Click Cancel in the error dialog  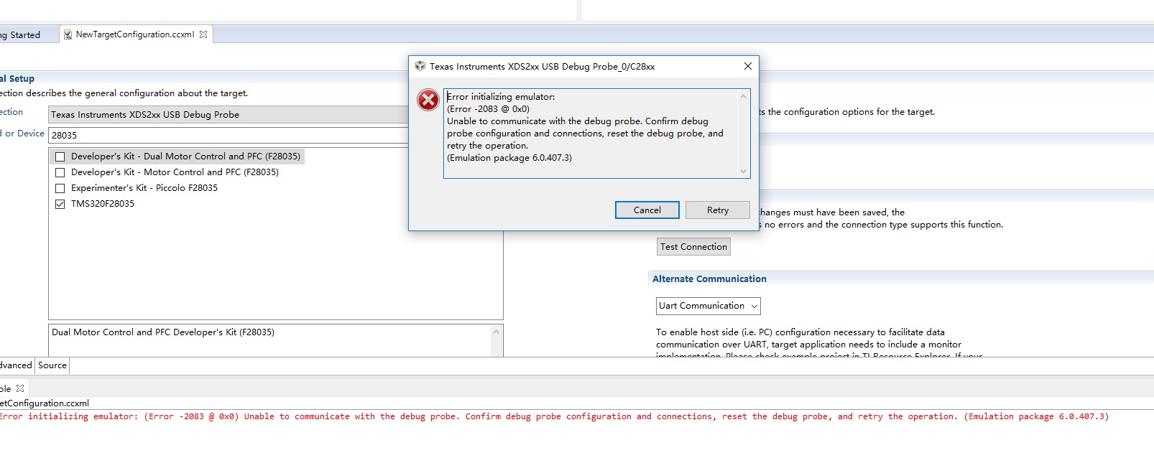coord(647,210)
